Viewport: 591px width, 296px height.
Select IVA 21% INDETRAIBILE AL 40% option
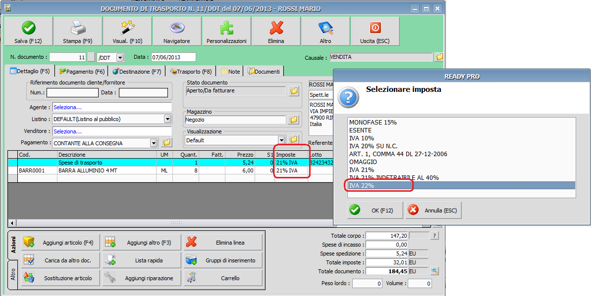[x=461, y=177]
